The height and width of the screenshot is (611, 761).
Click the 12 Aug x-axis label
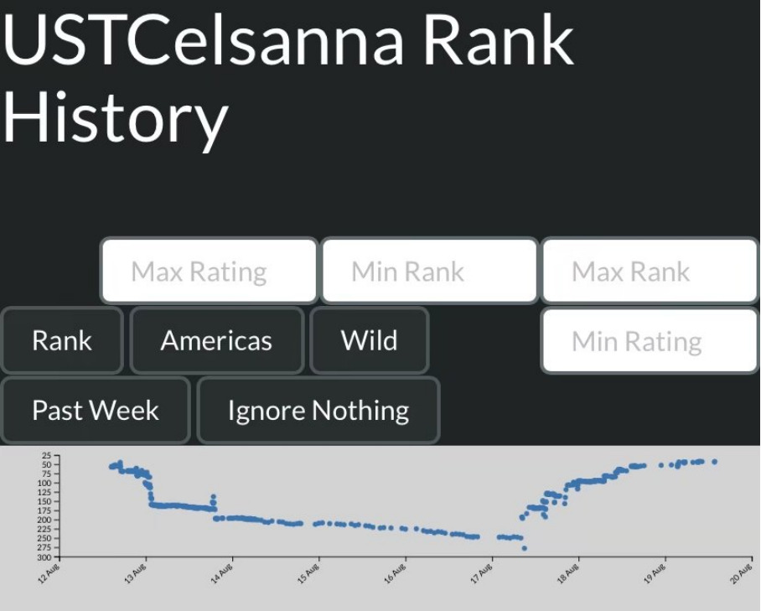click(x=49, y=573)
